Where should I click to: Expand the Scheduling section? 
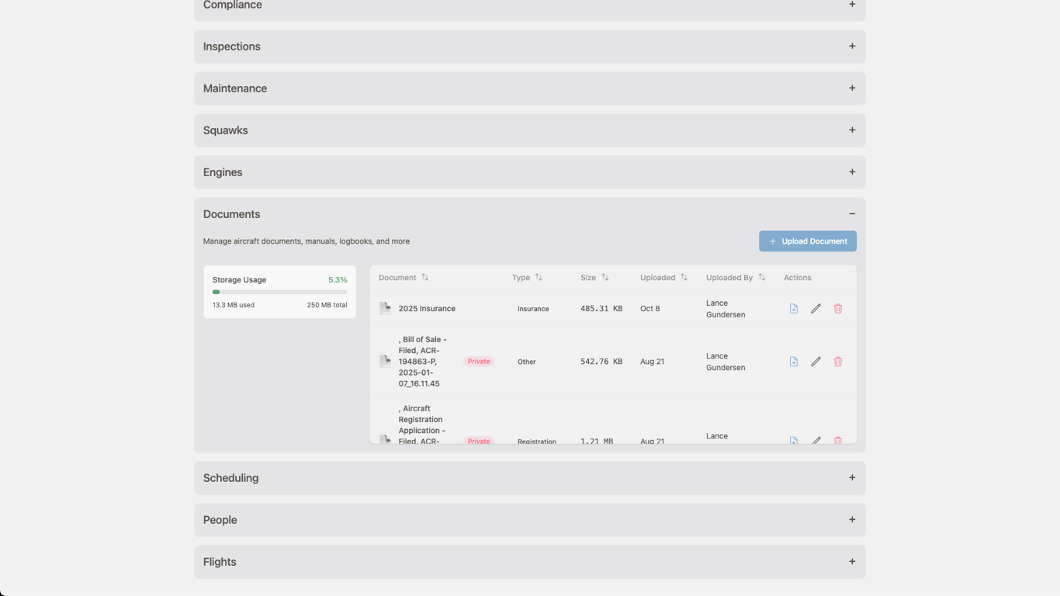coord(530,478)
